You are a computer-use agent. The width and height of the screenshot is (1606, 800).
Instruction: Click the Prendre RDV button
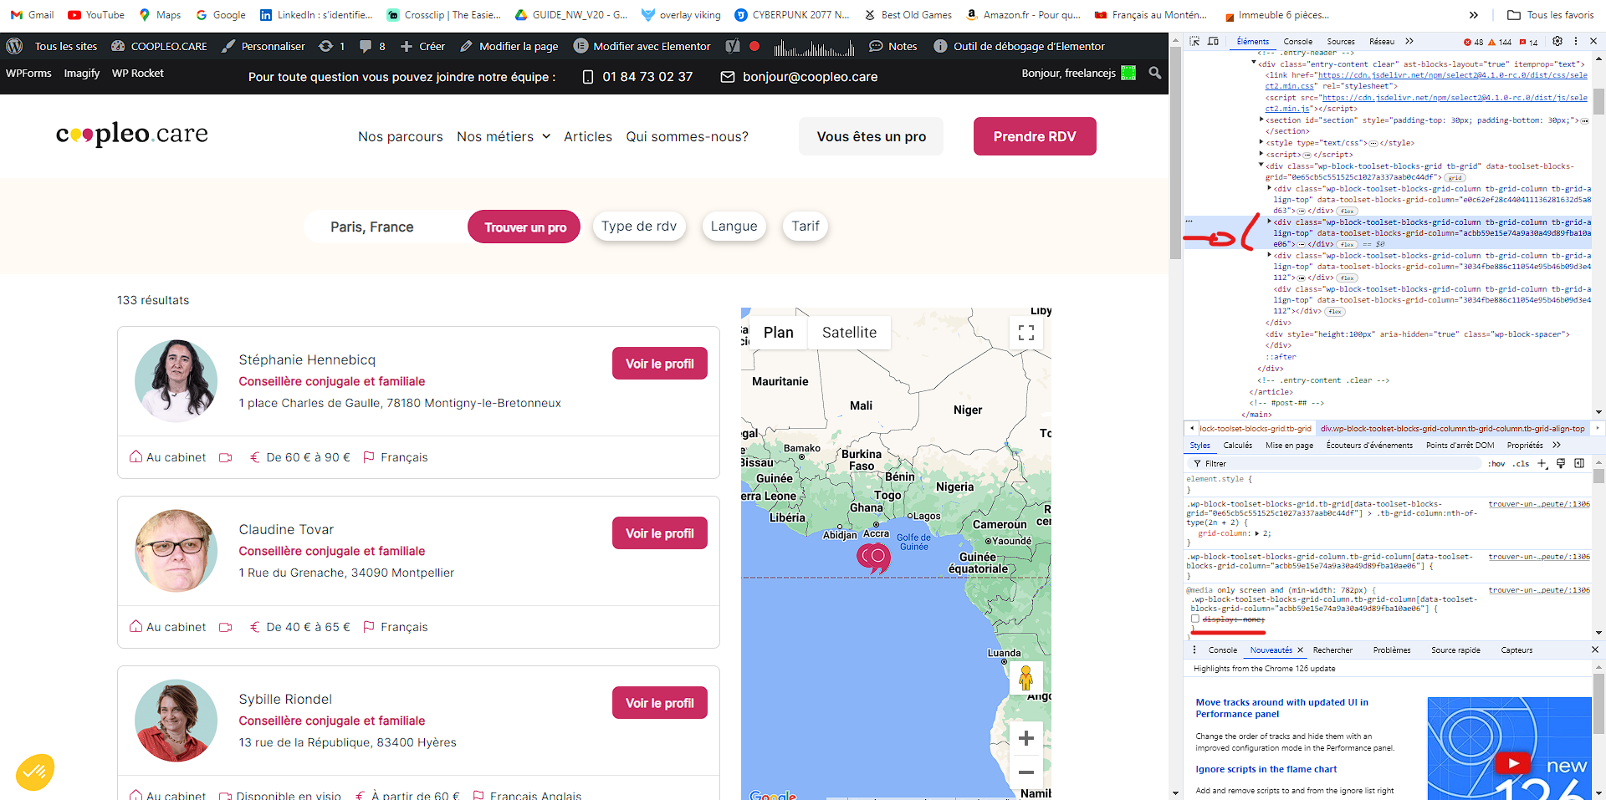(x=1035, y=136)
